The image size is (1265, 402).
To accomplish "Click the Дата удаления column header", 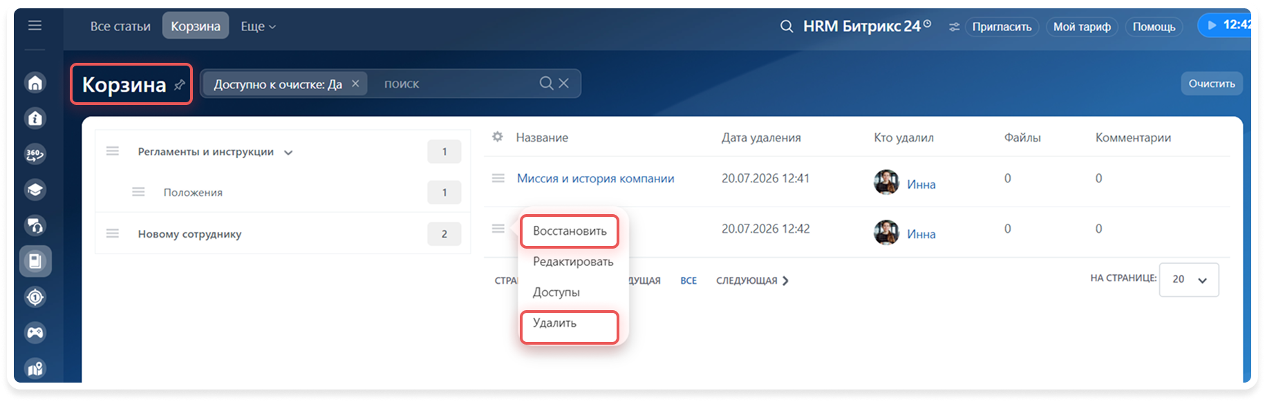I will click(761, 137).
